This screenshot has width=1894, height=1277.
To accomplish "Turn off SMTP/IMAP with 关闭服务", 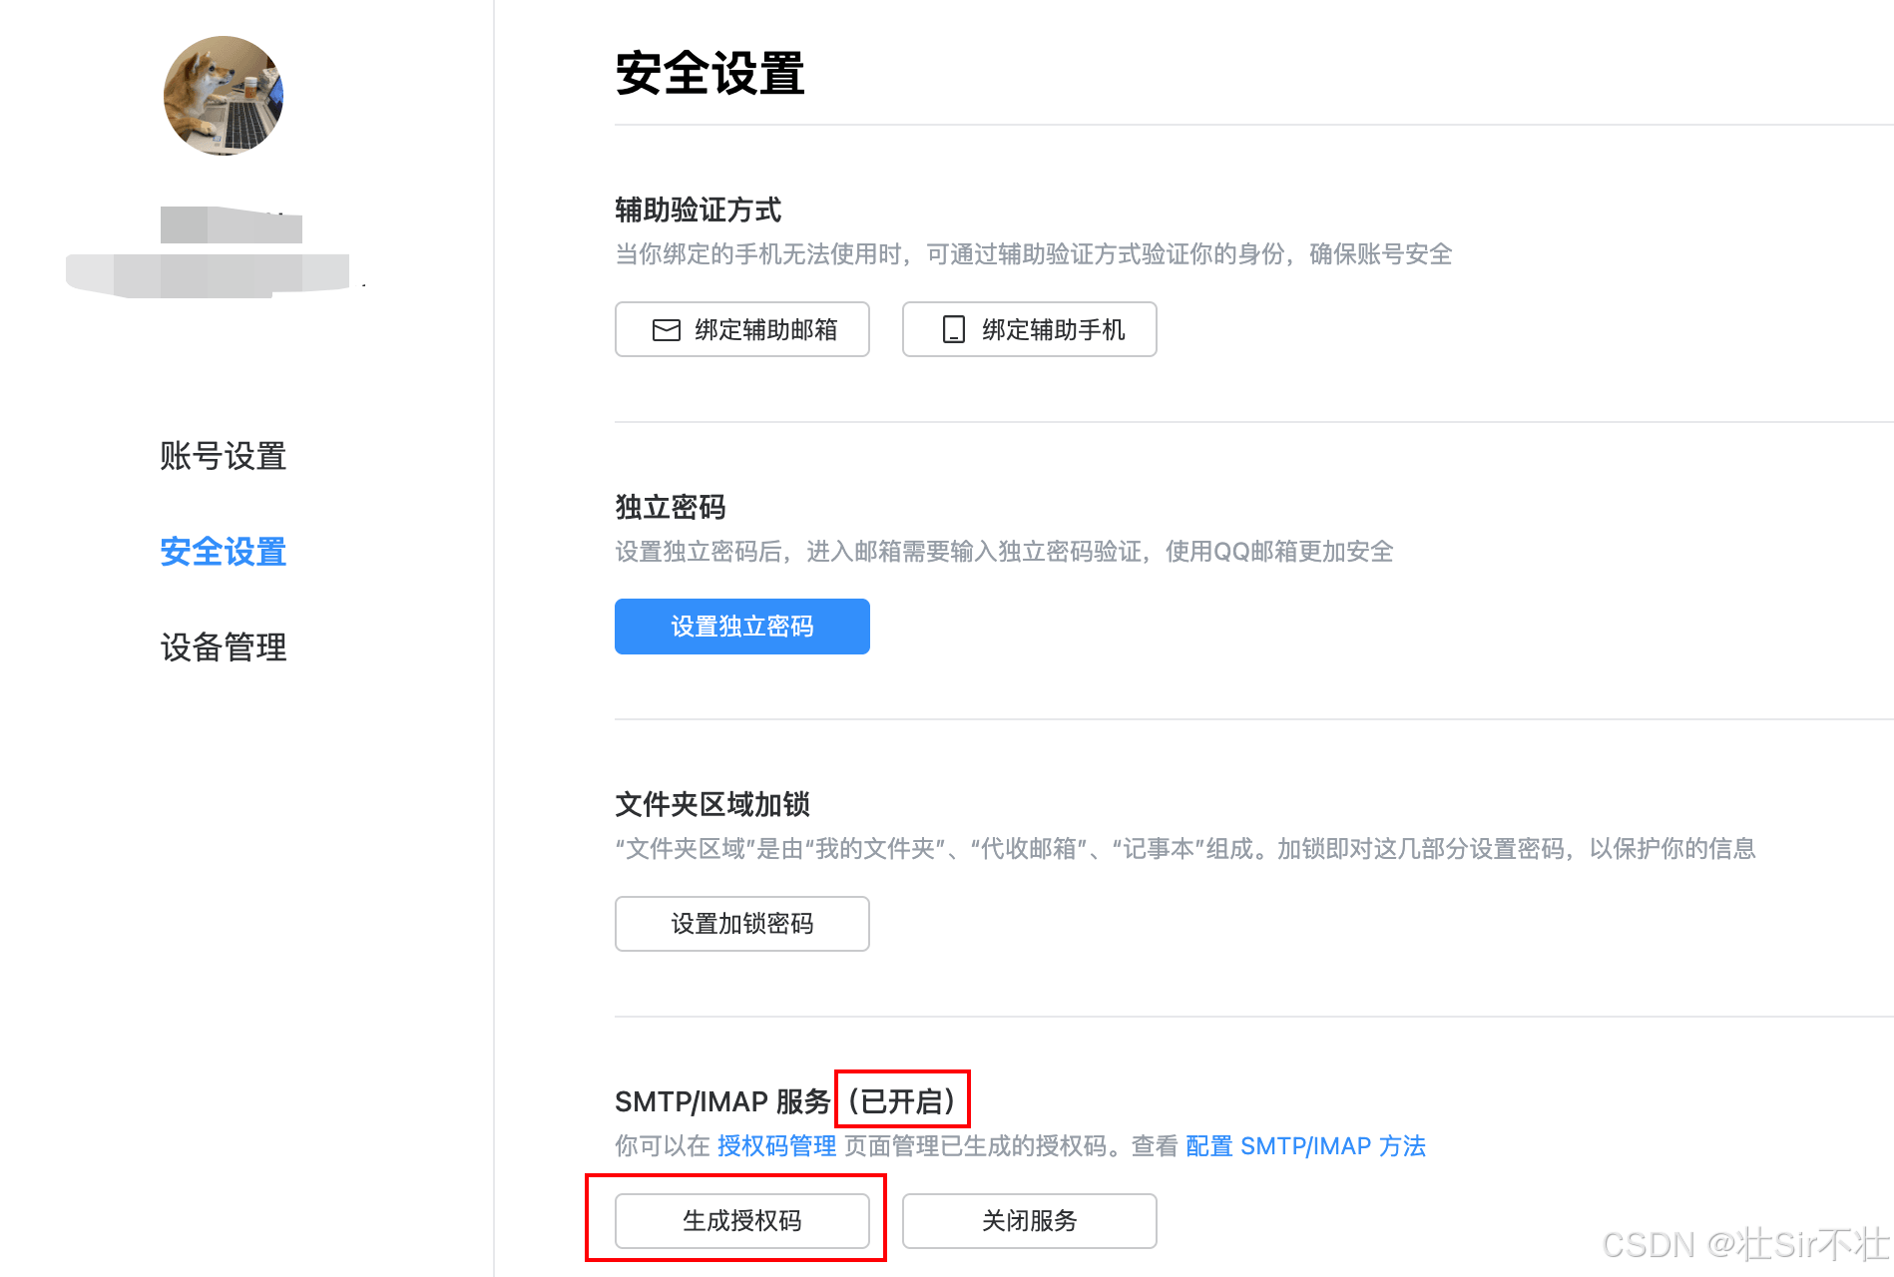I will tap(1029, 1220).
